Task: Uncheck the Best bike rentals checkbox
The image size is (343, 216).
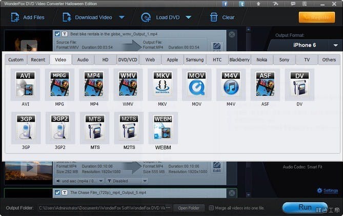Action: [x=57, y=34]
